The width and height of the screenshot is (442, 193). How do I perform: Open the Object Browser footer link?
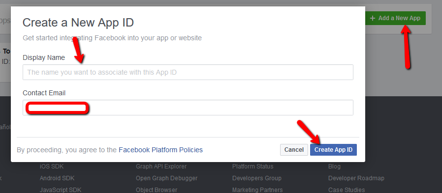157,190
